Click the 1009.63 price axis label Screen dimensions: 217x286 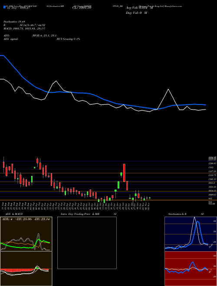point(212,195)
